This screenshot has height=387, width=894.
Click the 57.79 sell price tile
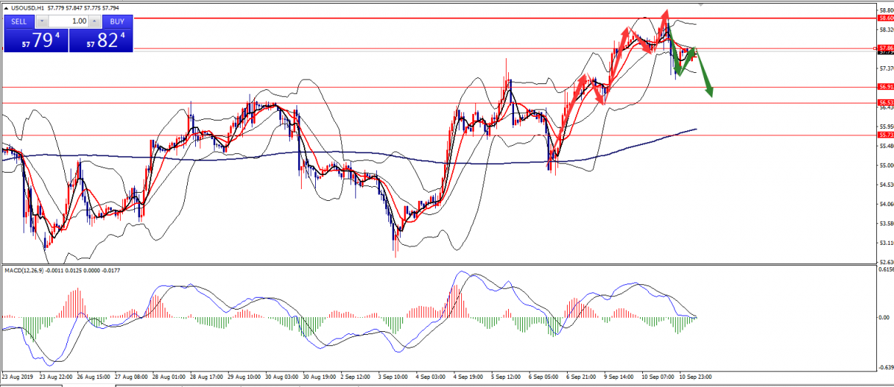point(36,41)
